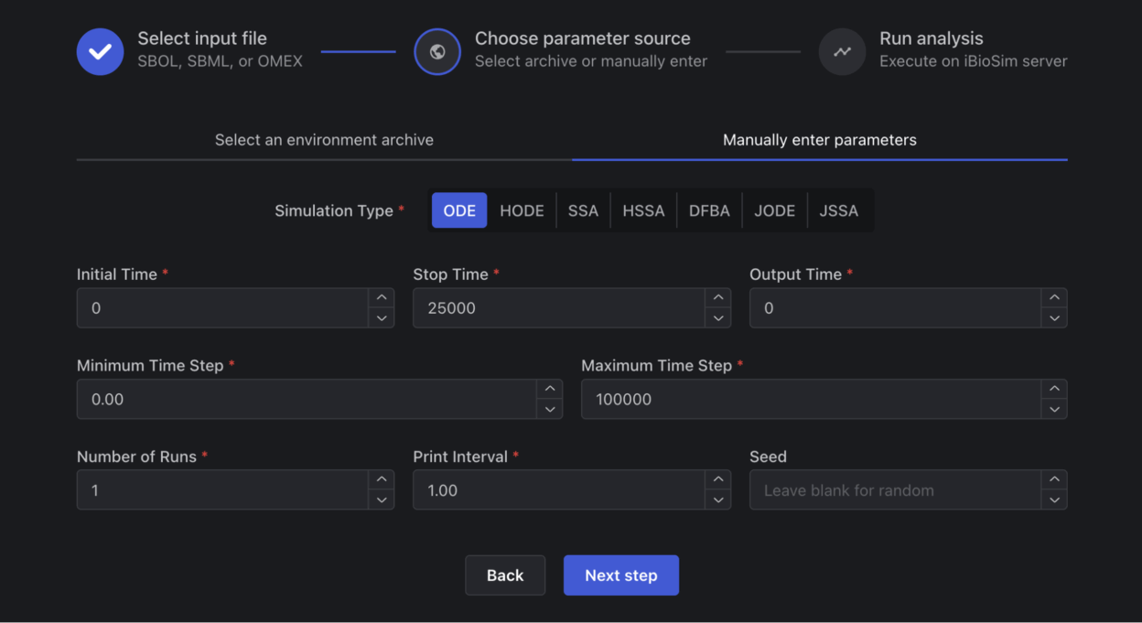1142x623 pixels.
Task: Click the globe icon for Choose parameter source
Action: pyautogui.click(x=437, y=51)
